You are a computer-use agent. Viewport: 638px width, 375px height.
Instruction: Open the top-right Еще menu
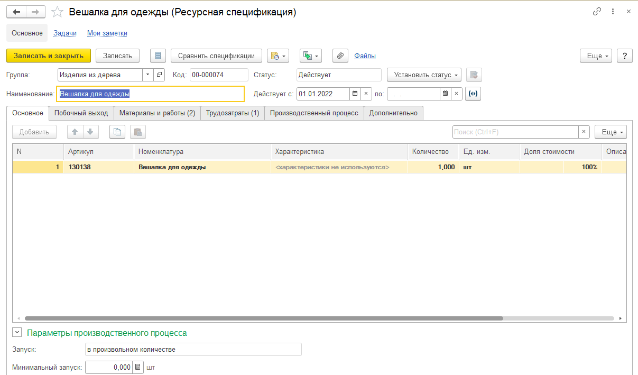point(596,56)
